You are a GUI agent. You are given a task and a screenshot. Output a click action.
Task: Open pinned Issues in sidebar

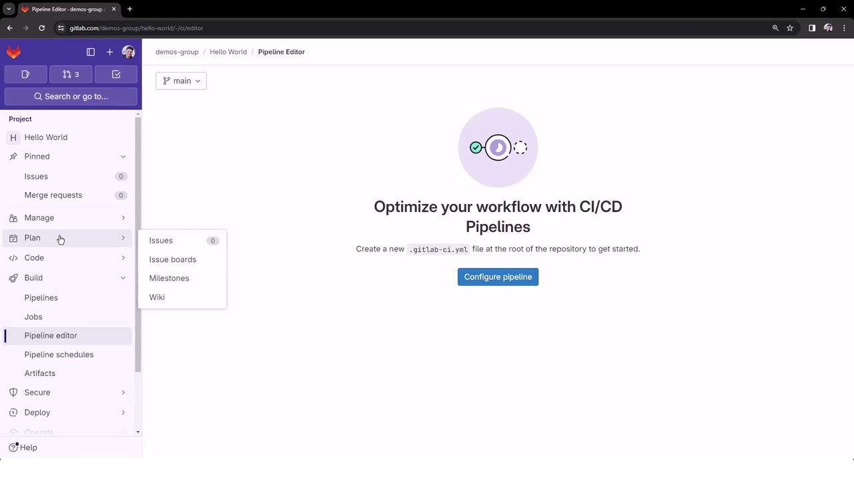tap(68, 177)
